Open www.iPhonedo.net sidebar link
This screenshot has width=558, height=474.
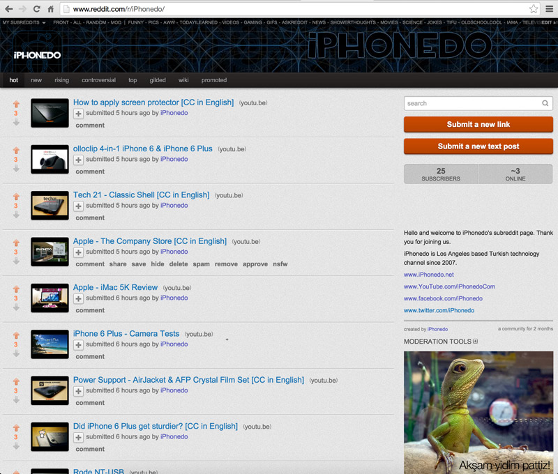coord(428,275)
